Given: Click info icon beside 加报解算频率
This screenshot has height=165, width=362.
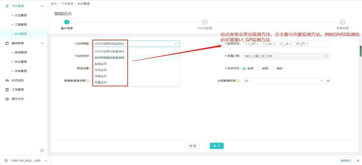Looking at the screenshot, I should click(x=238, y=81).
